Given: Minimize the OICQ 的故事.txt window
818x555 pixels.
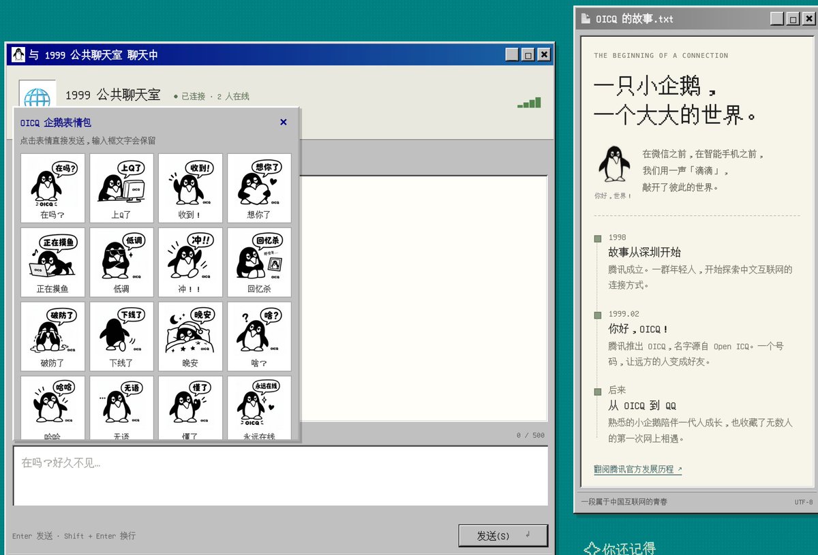Looking at the screenshot, I should coord(777,19).
